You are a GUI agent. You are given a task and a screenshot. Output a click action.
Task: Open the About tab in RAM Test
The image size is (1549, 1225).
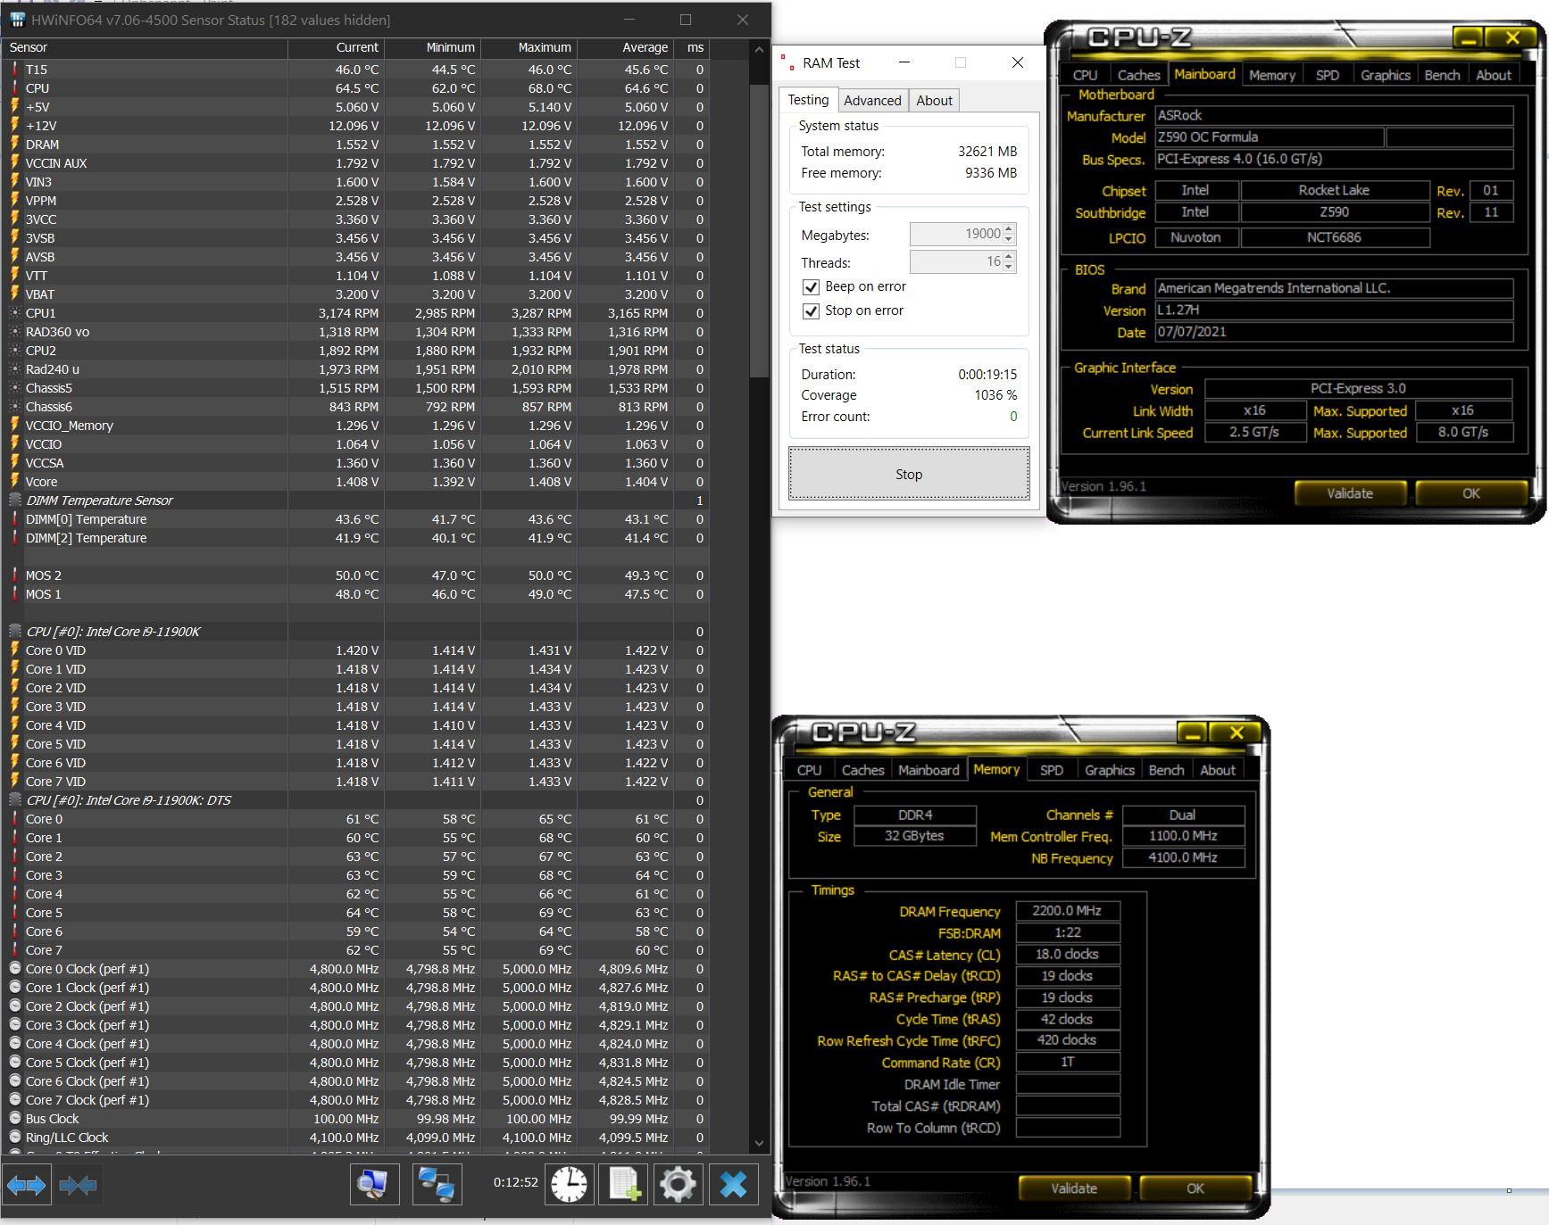(x=934, y=101)
